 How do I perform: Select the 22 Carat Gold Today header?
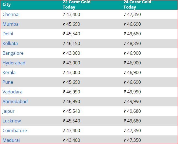pos(77,4)
